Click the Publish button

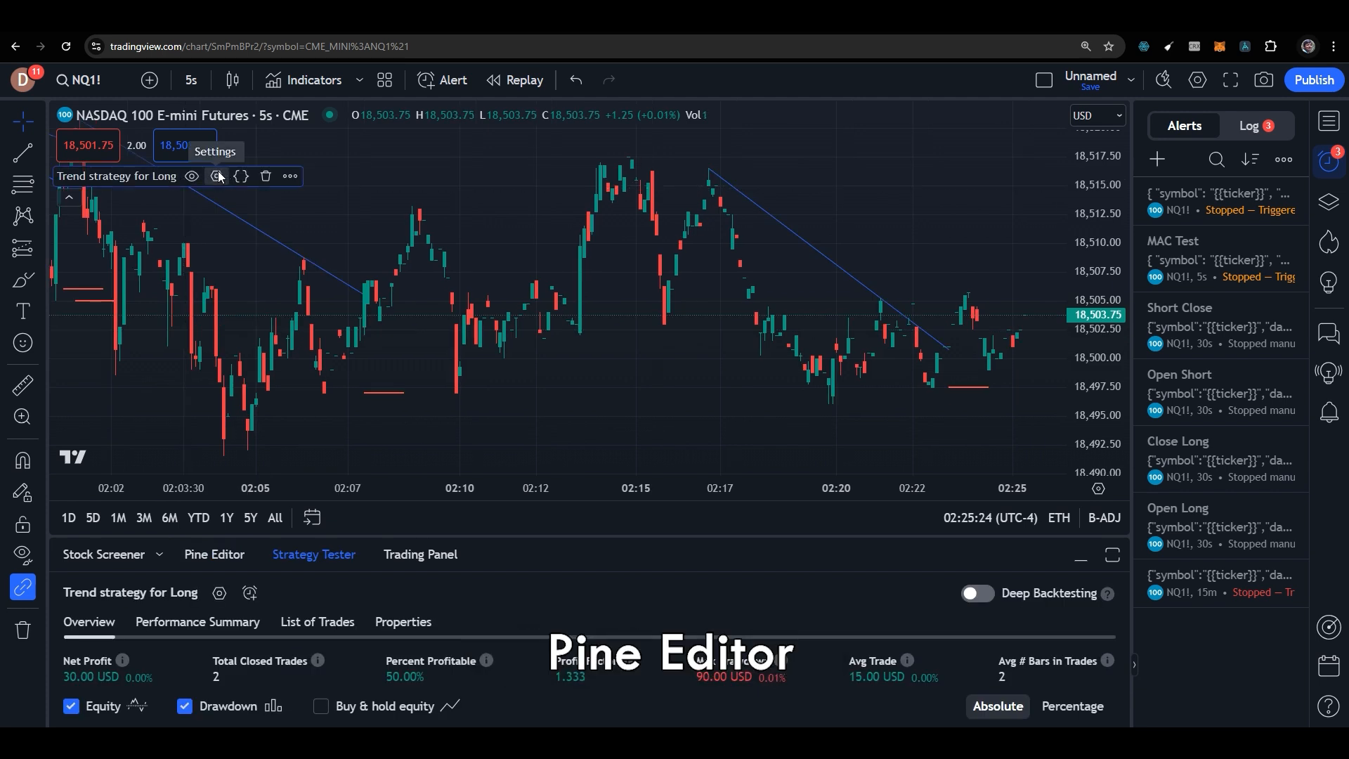(x=1314, y=80)
